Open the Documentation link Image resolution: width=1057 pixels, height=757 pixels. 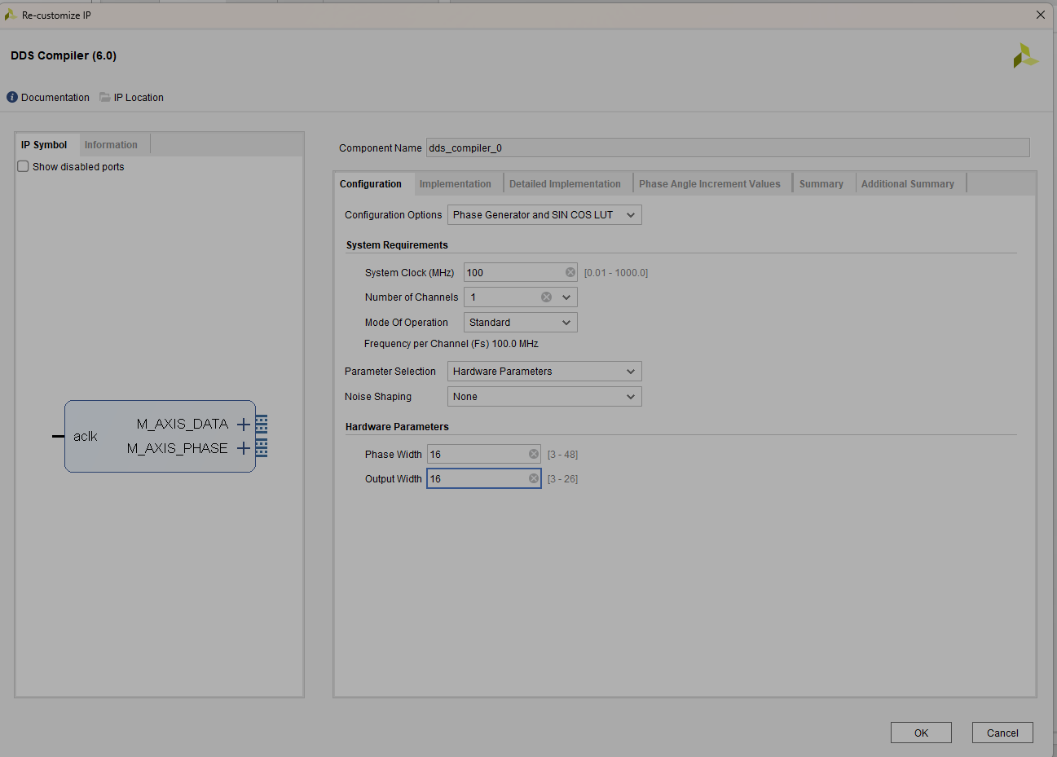pos(55,97)
